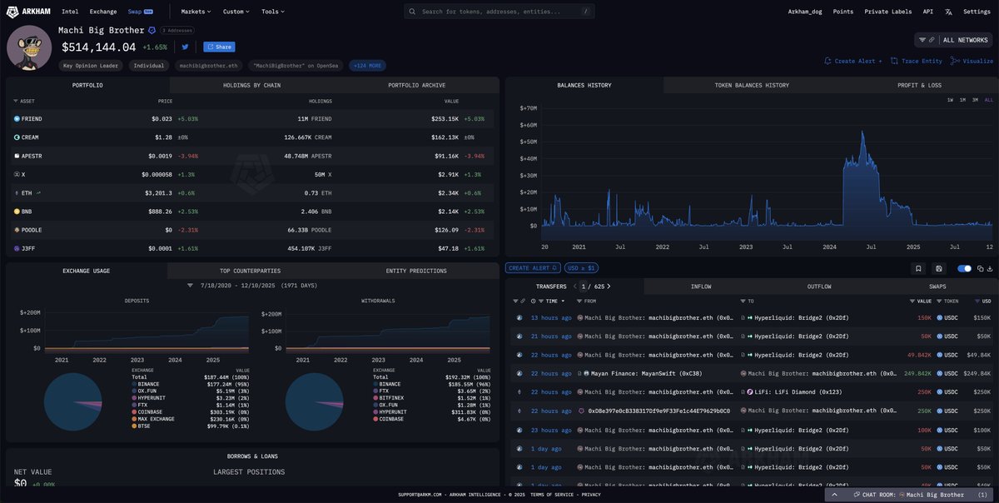This screenshot has height=503, width=999.
Task: Switch to Portfolio Archive tab
Action: [416, 85]
